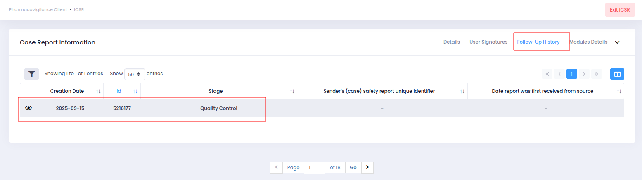Switch to the Details tab

[451, 42]
